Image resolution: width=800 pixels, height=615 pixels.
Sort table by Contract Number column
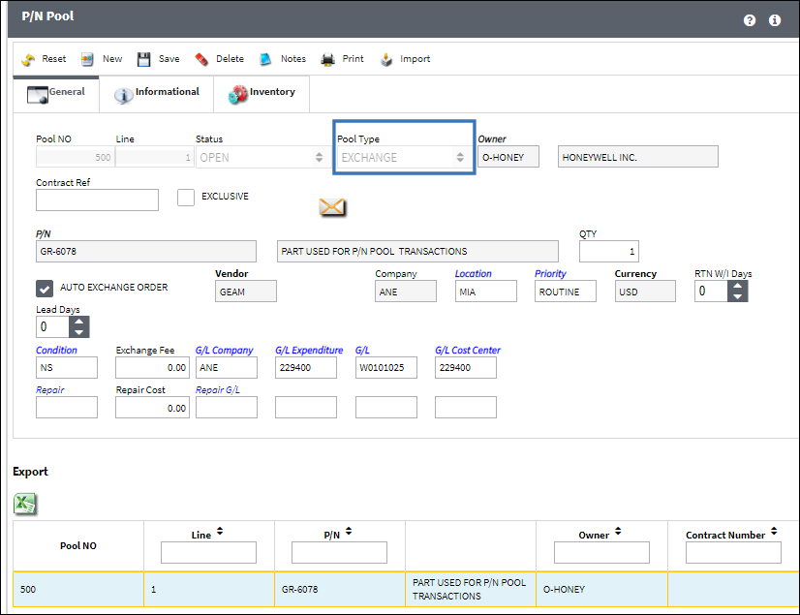point(774,532)
